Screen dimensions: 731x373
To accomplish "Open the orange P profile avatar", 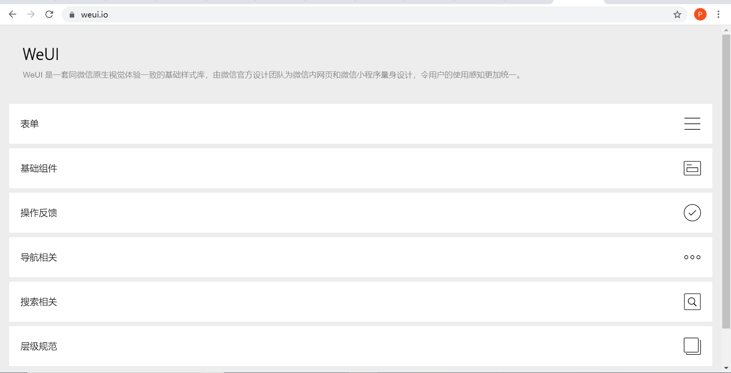I will [x=701, y=14].
